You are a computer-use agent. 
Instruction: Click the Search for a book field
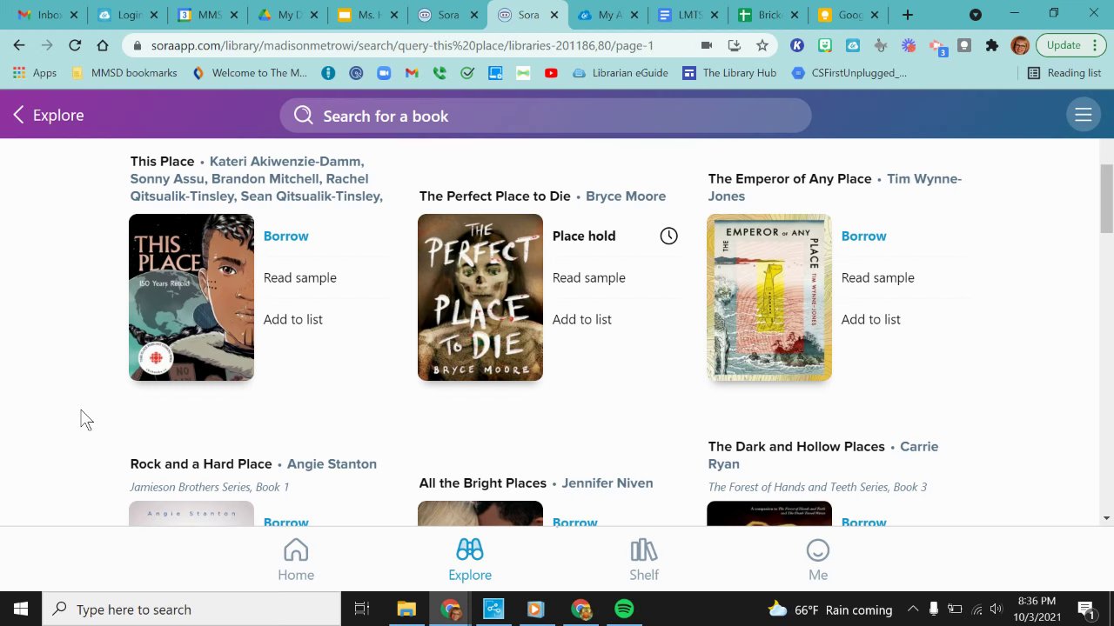[x=546, y=116]
